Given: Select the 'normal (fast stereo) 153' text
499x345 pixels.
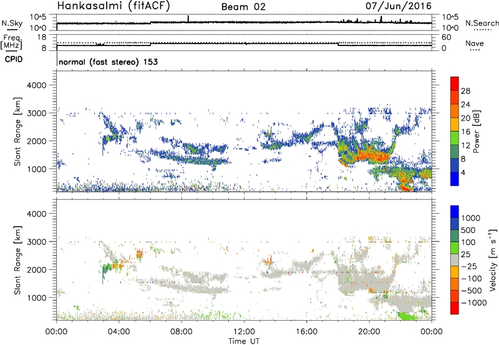Looking at the screenshot, I should (108, 62).
